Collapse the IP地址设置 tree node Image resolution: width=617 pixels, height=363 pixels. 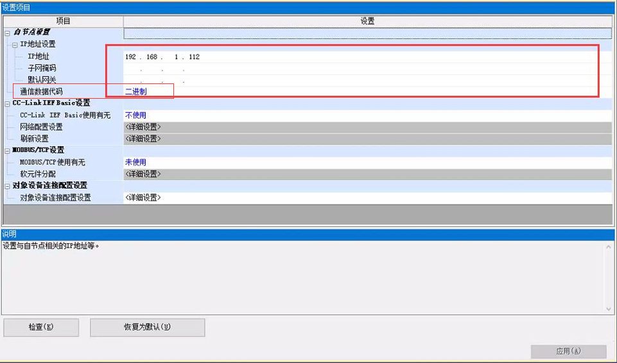coord(15,44)
